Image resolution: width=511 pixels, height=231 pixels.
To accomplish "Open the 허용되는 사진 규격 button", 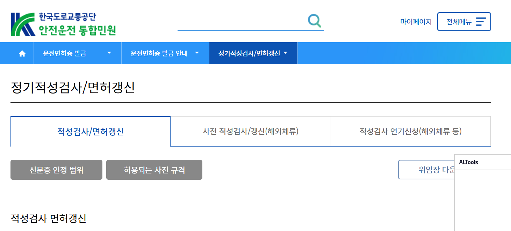I will point(154,170).
